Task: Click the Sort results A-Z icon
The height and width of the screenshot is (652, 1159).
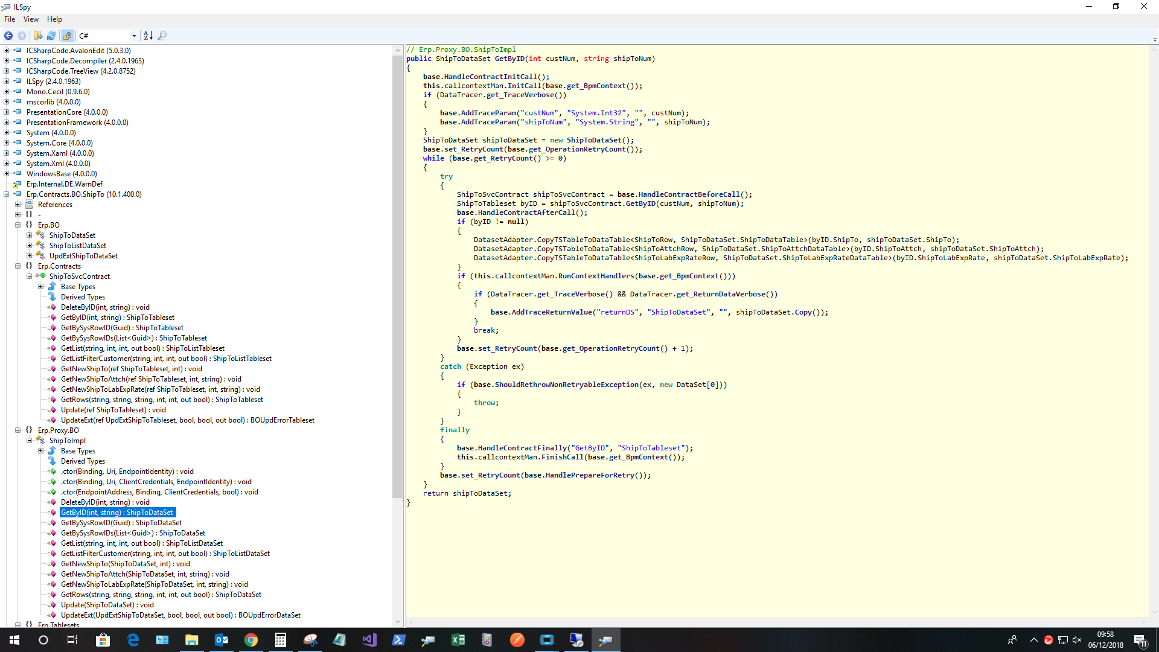Action: [x=148, y=36]
